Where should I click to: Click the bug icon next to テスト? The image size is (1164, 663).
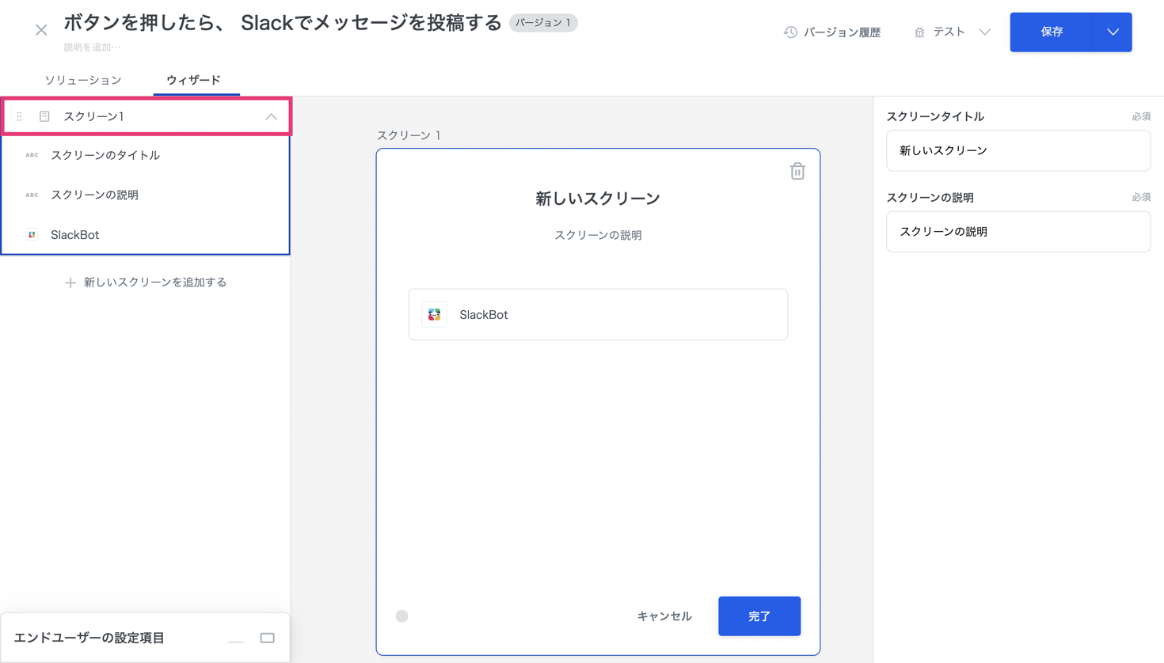point(919,32)
